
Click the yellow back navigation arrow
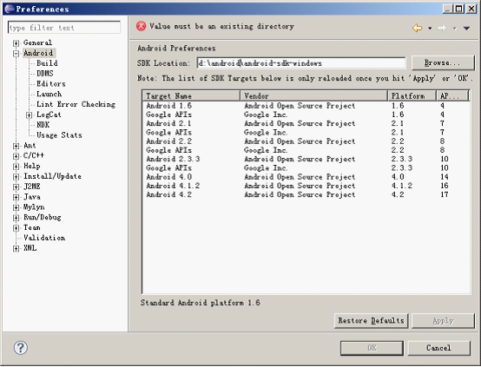(417, 29)
